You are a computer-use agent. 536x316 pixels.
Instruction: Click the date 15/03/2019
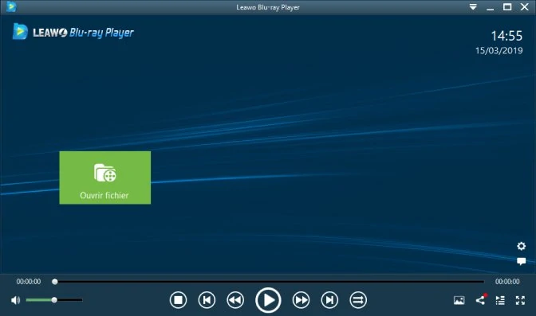click(499, 50)
